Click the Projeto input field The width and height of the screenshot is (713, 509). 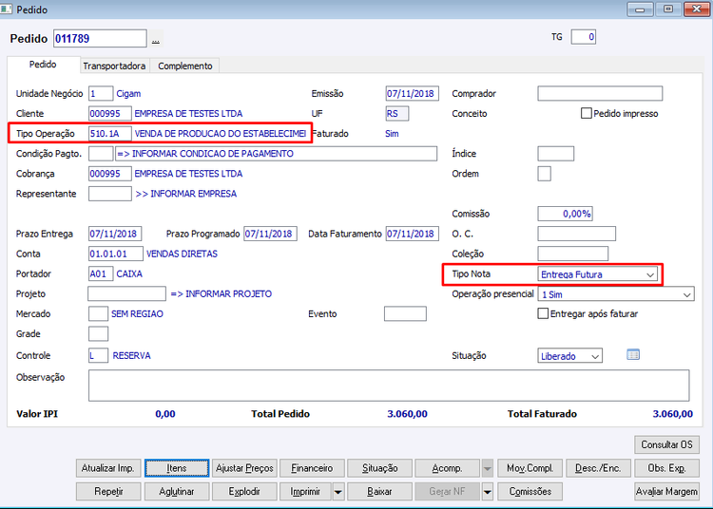click(126, 293)
